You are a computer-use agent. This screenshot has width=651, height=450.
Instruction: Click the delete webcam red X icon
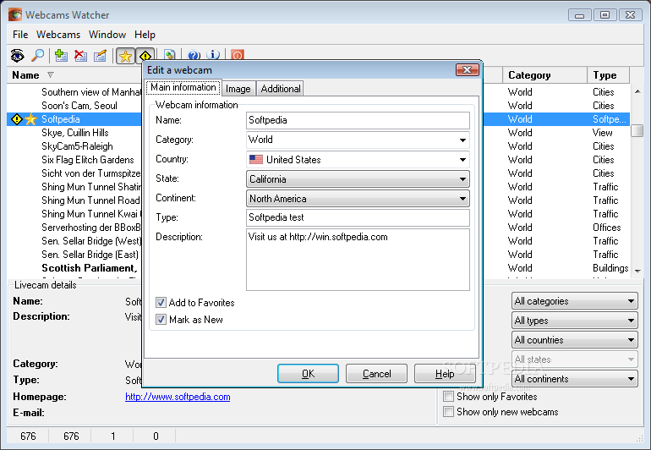80,55
